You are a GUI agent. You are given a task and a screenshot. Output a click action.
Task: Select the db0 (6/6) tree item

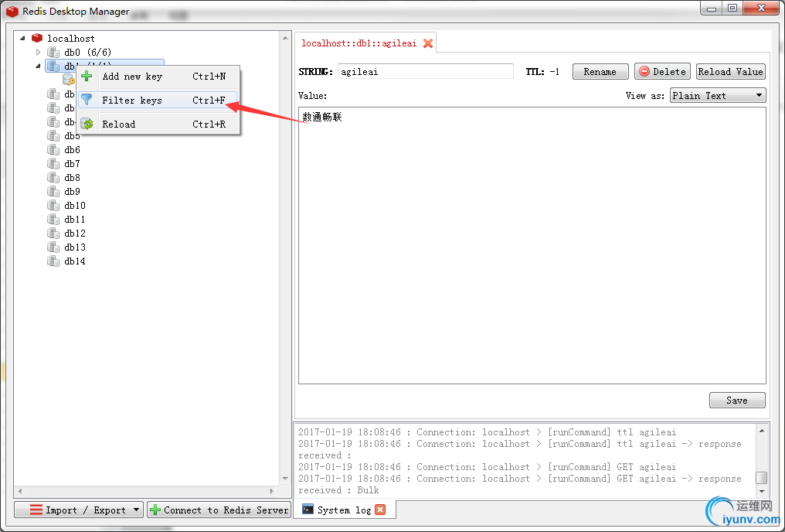(x=87, y=52)
